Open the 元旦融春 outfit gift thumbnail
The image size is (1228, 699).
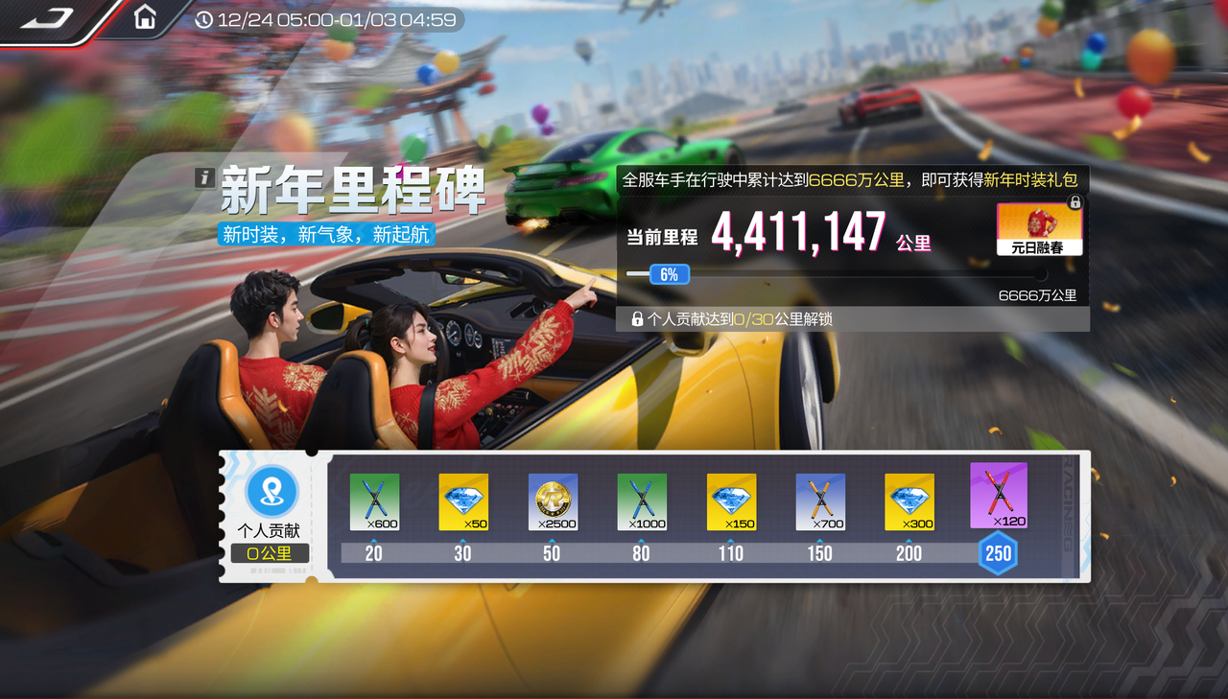1040,229
